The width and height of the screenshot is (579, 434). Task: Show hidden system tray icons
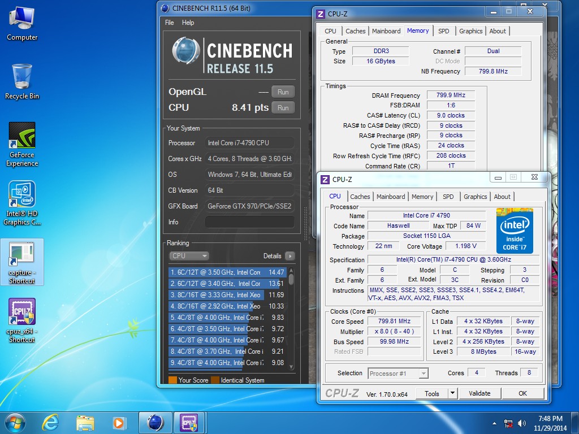[x=494, y=423]
